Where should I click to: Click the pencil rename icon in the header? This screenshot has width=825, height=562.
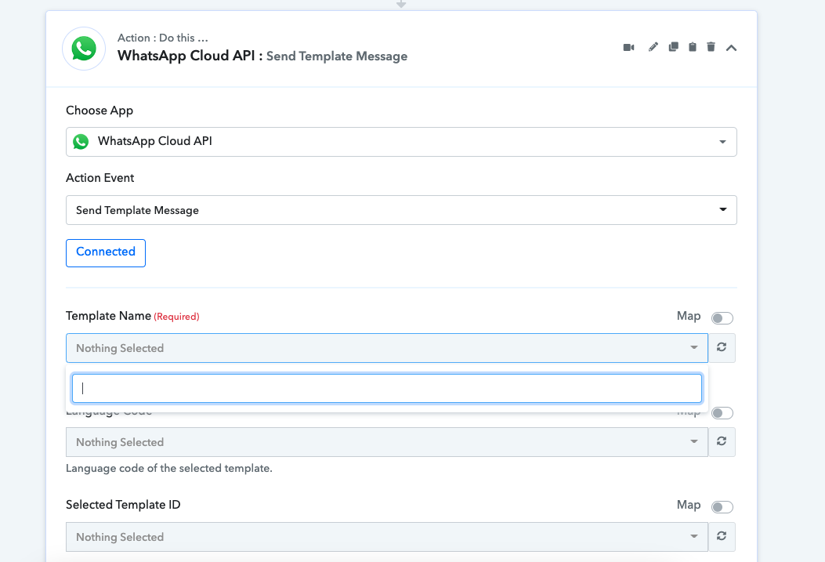pyautogui.click(x=653, y=47)
